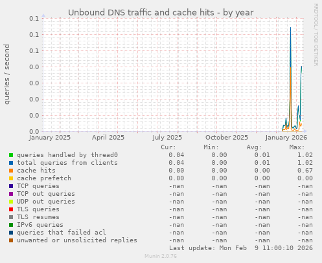This screenshot has height=263, width=322.
Task: Click the blue 'total queries from clients' swatch
Action: (x=11, y=163)
